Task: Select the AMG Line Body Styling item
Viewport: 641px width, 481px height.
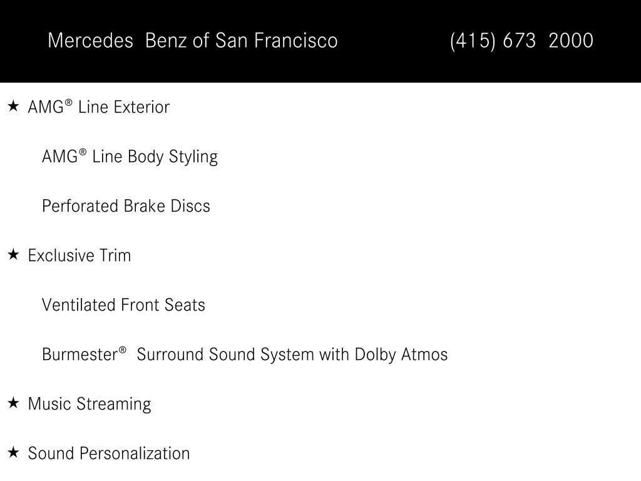Action: click(130, 157)
